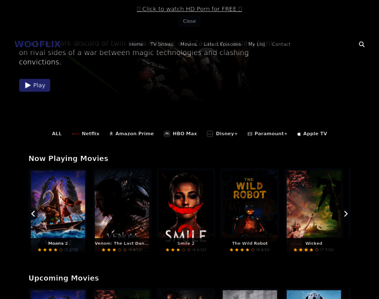
Task: Click the Amazon icon beside Amazon Prime
Action: [111, 134]
